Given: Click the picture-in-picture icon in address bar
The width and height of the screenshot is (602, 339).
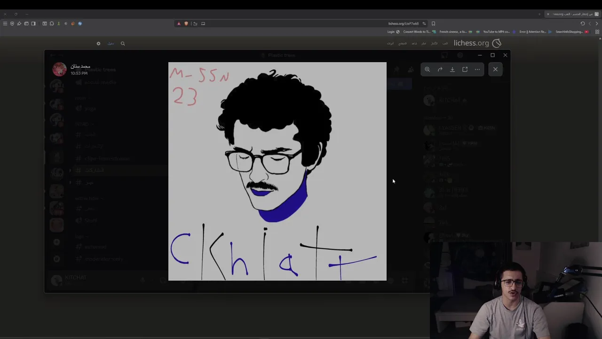Looking at the screenshot, I should coord(203,24).
